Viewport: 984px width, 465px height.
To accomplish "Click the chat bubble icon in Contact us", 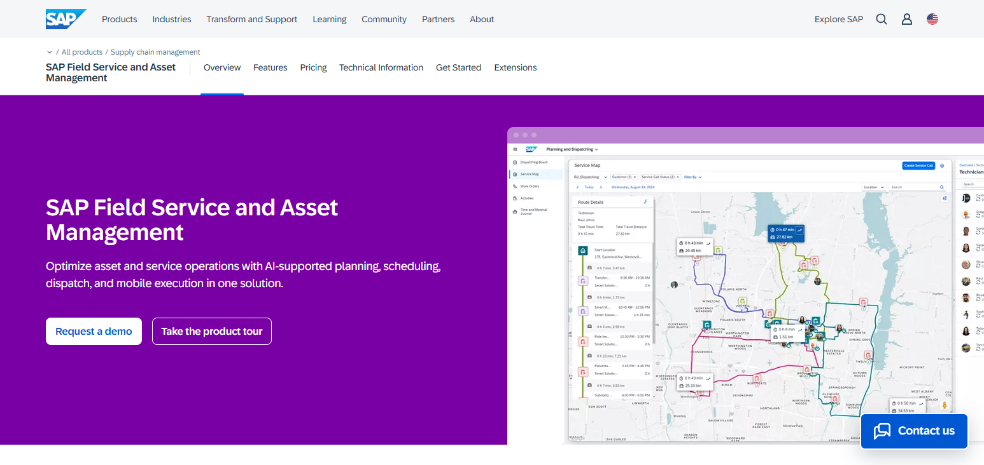I will pos(882,431).
